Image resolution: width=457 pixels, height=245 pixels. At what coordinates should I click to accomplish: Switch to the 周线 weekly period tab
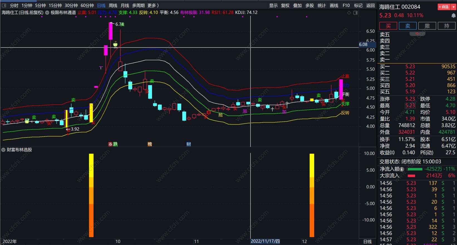click(113, 5)
